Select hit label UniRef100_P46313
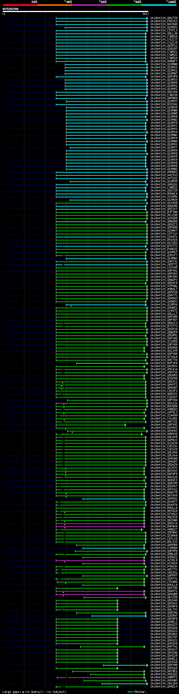The height and width of the screenshot is (694, 179). [x=164, y=21]
